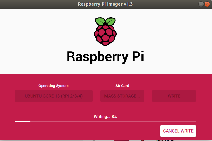Image resolution: width=212 pixels, height=141 pixels.
Task: Click the 'Operating System' label
Action: (53, 86)
